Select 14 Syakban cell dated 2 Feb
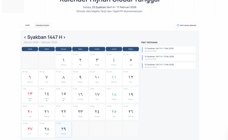Viewport: 228px width, 140px height. (x=47, y=95)
